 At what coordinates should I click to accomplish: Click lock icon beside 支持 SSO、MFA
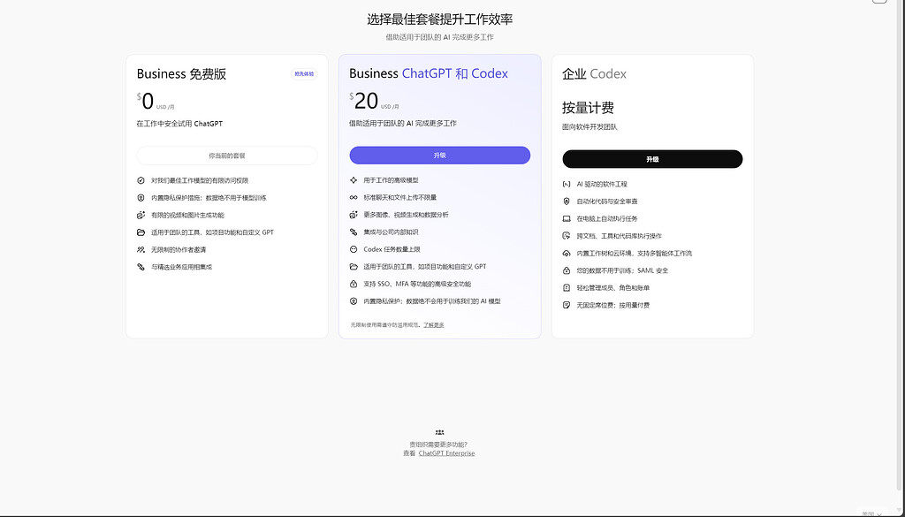click(354, 284)
